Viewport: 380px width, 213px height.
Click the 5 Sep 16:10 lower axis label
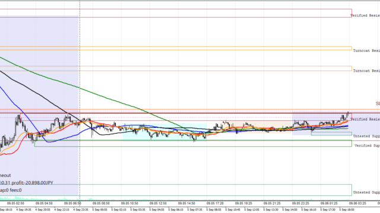[309, 210]
